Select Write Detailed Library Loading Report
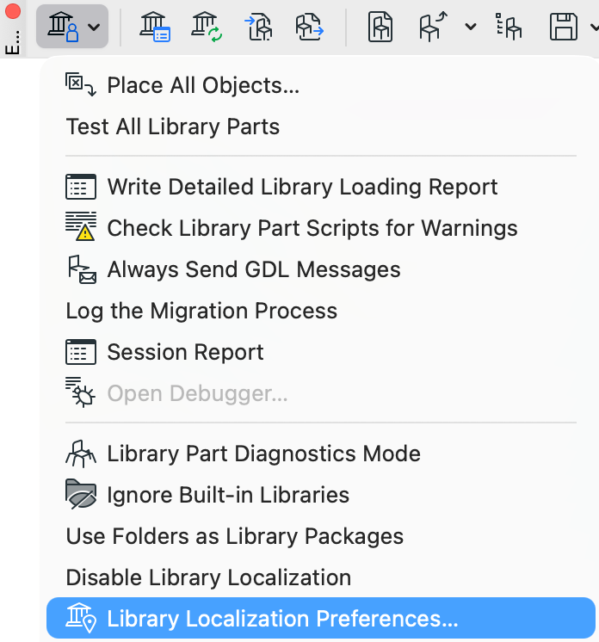Image resolution: width=599 pixels, height=642 pixels. (302, 187)
